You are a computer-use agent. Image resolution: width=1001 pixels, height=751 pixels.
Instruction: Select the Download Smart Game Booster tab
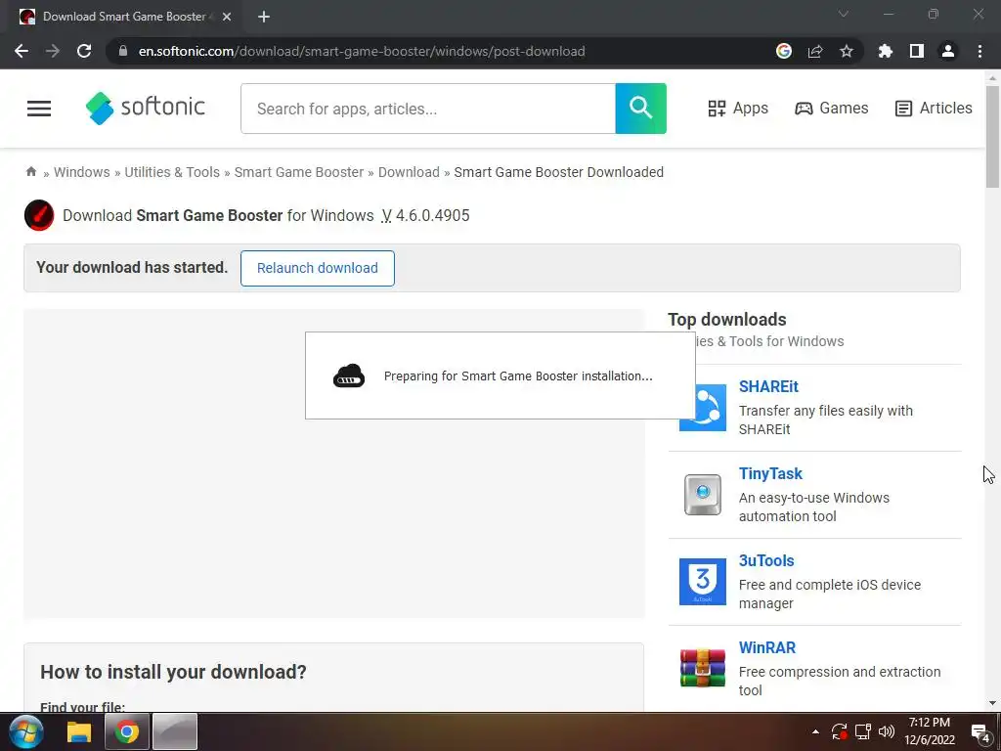tap(124, 17)
